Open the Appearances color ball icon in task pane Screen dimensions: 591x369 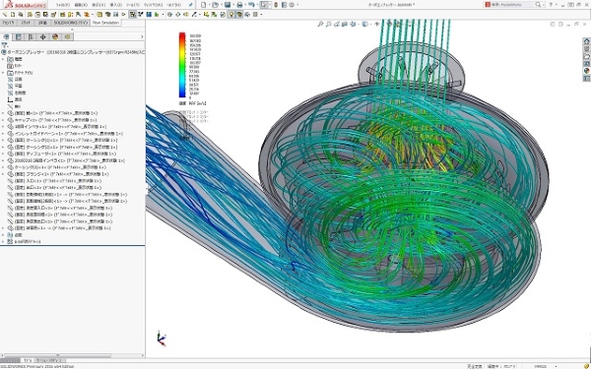pos(586,71)
